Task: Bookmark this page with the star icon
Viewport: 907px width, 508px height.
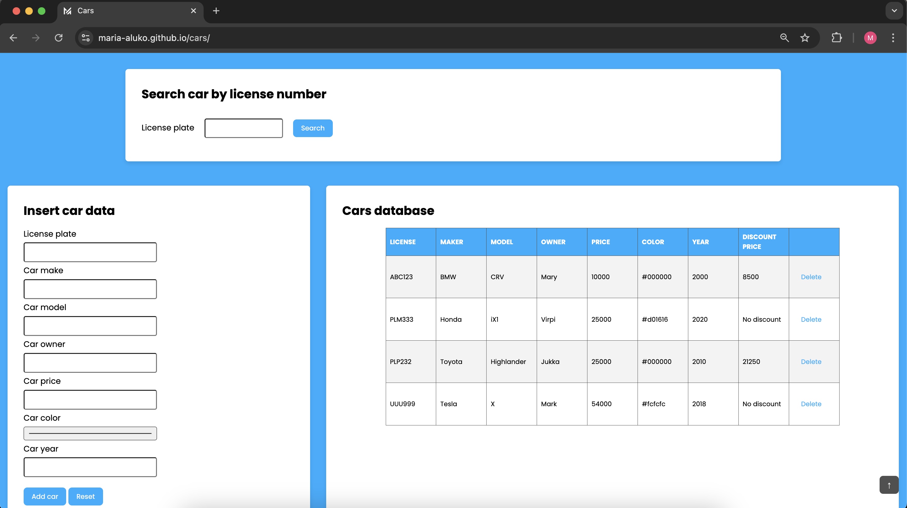Action: click(805, 38)
